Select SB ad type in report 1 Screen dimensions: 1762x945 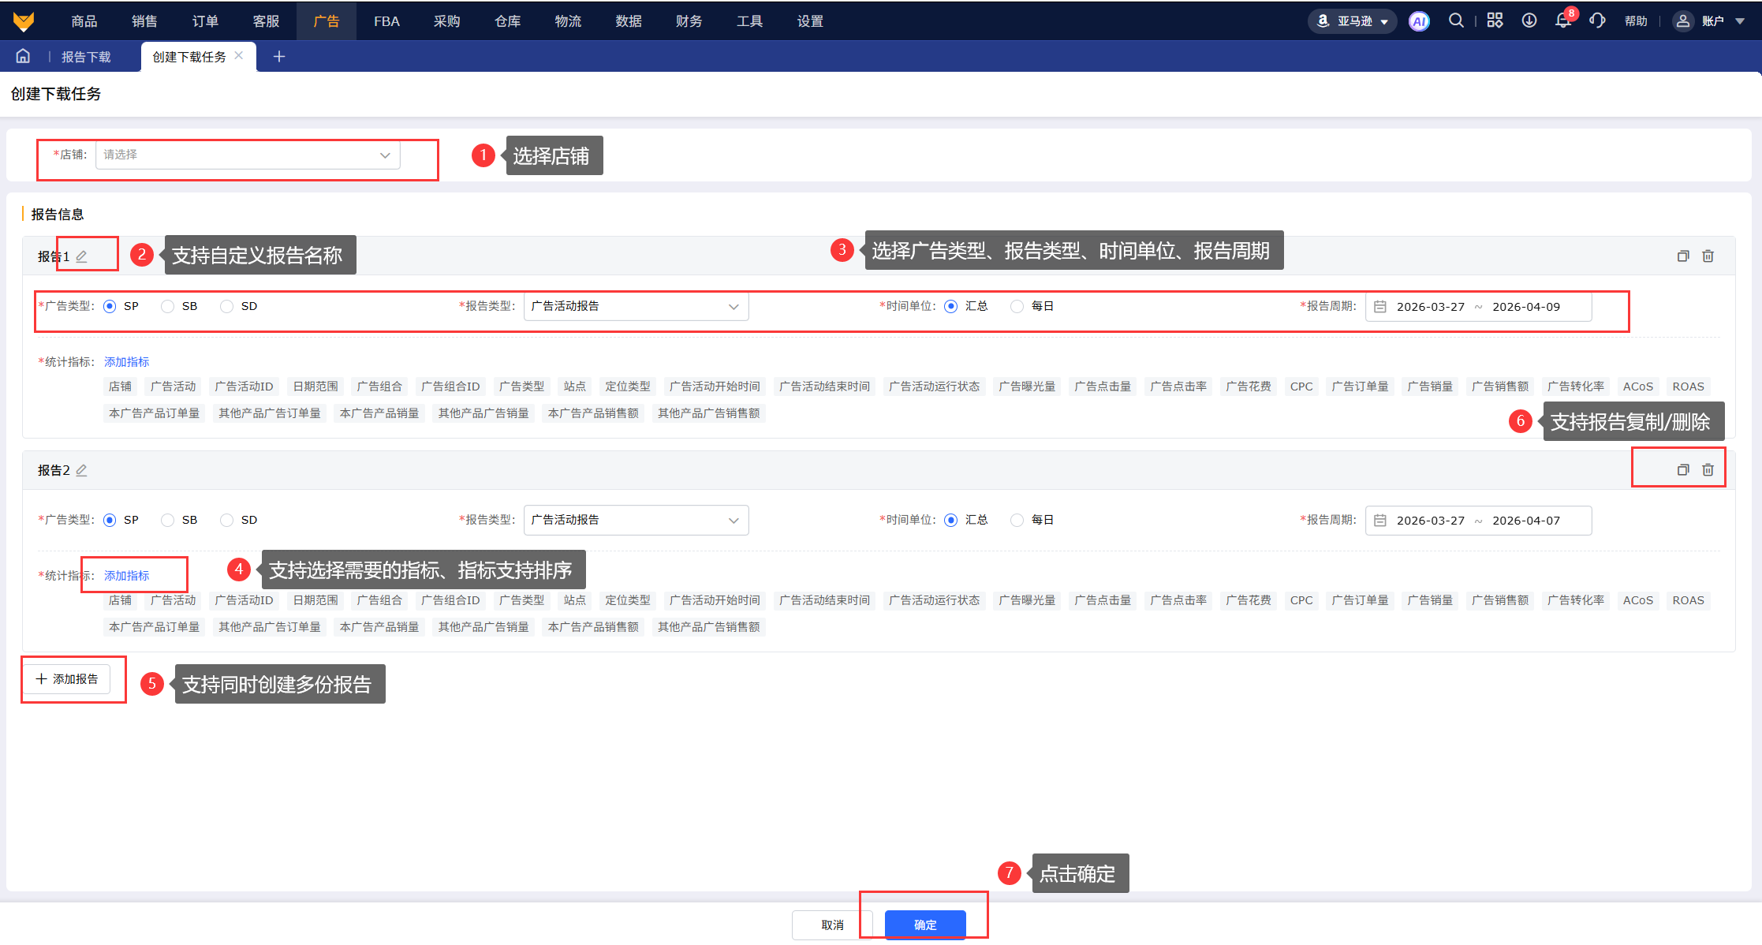[167, 306]
